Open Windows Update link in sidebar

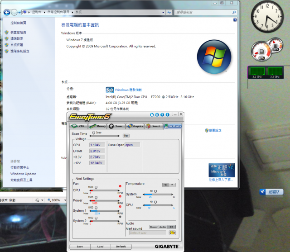click(23, 174)
